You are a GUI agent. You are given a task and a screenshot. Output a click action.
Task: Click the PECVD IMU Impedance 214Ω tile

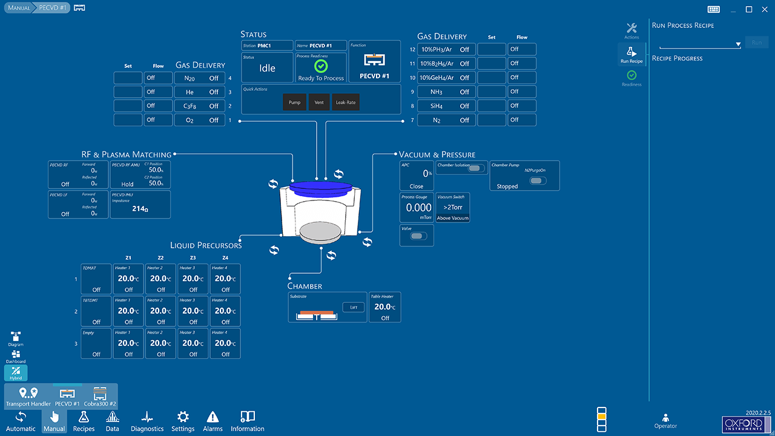(140, 205)
